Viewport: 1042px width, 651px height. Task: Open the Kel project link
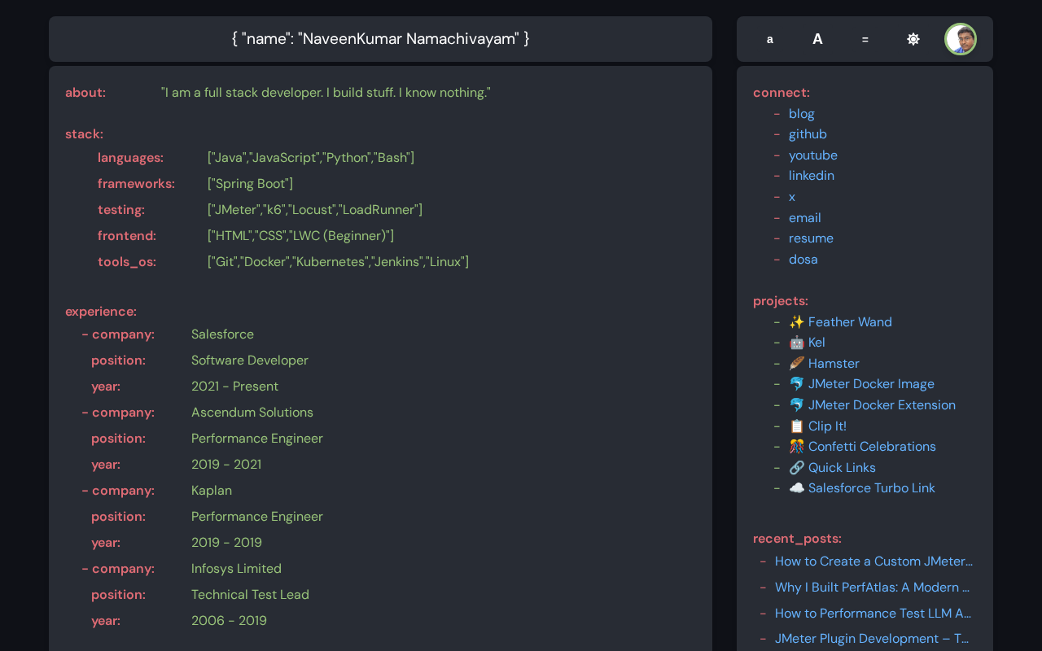tap(816, 343)
